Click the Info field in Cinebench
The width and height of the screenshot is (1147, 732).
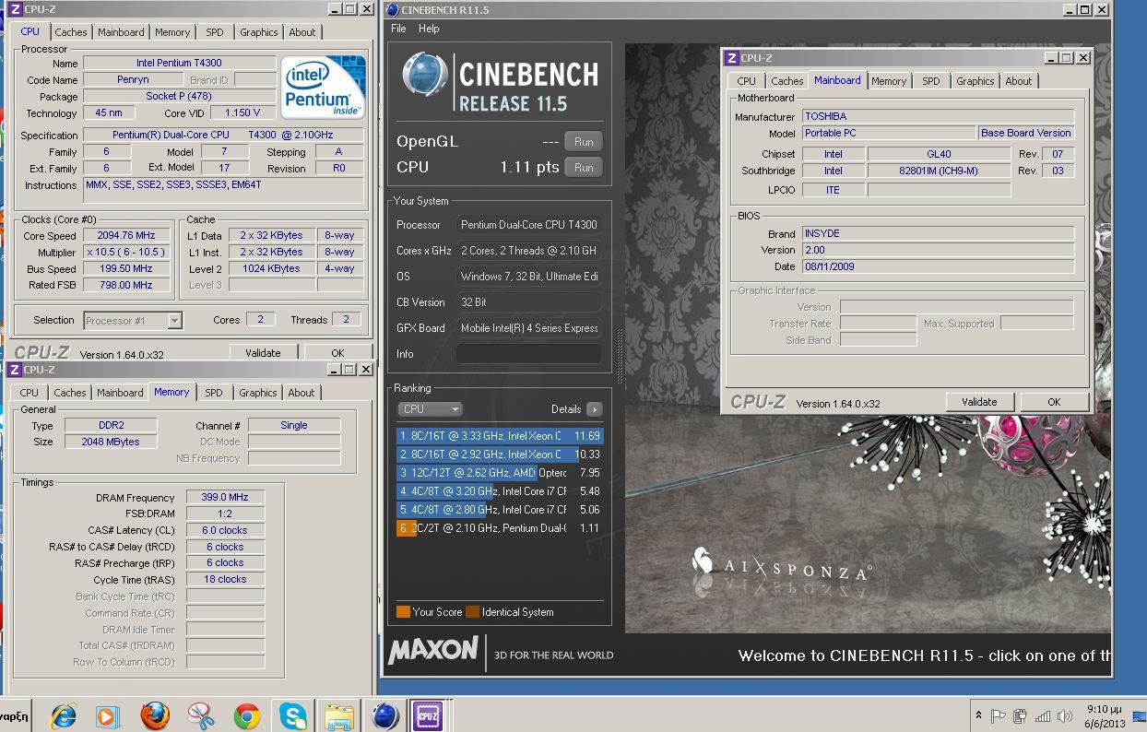[528, 353]
